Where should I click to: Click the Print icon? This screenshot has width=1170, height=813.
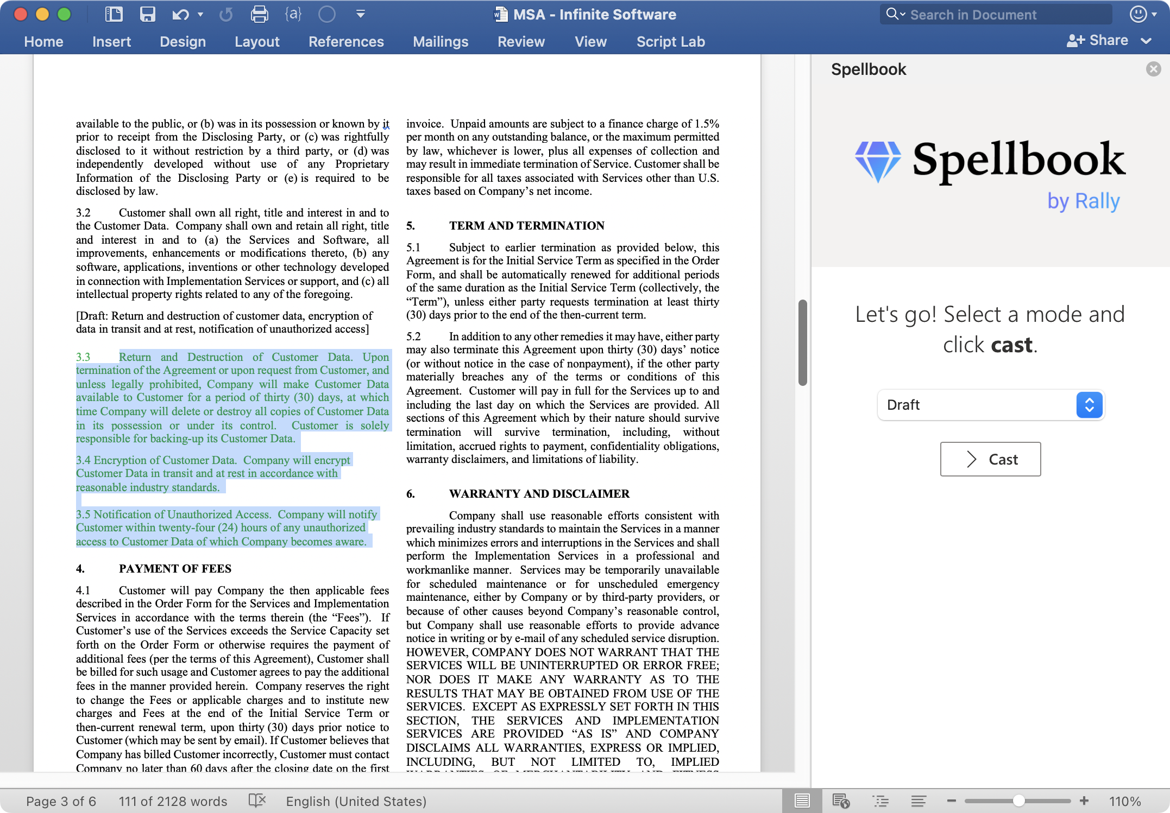259,14
